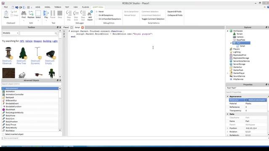269x151 pixels.
Task: Click the Toolbox search magnifier icon
Action: click(56, 33)
